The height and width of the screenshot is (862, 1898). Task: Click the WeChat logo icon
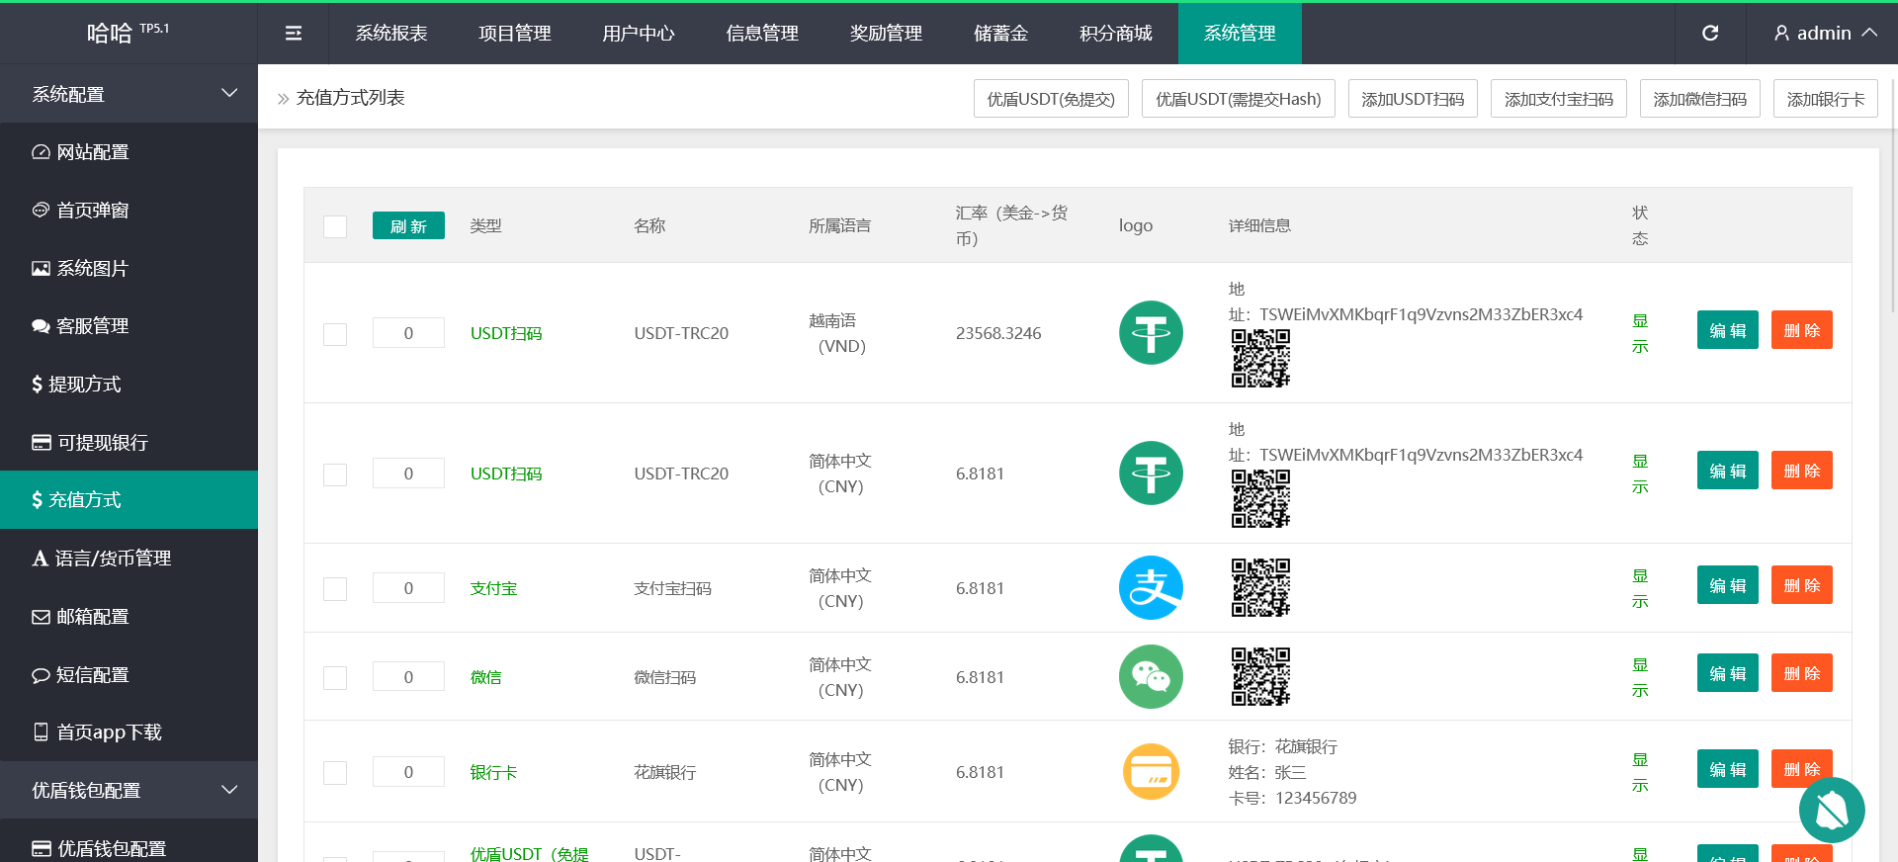(x=1151, y=677)
